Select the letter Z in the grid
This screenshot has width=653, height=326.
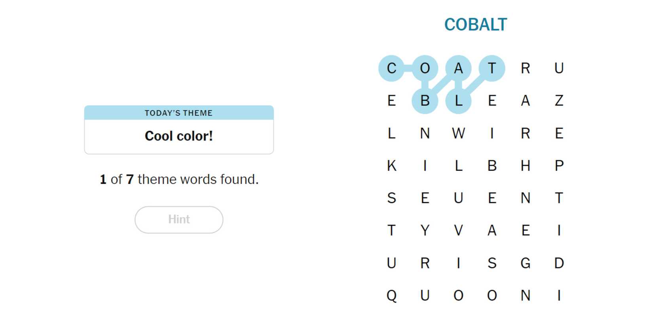(x=559, y=101)
